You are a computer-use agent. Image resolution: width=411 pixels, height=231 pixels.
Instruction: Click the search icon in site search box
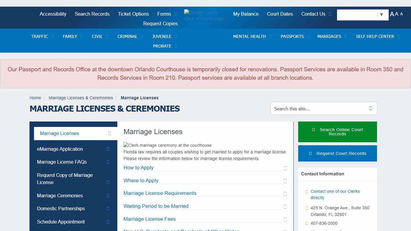pos(370,108)
